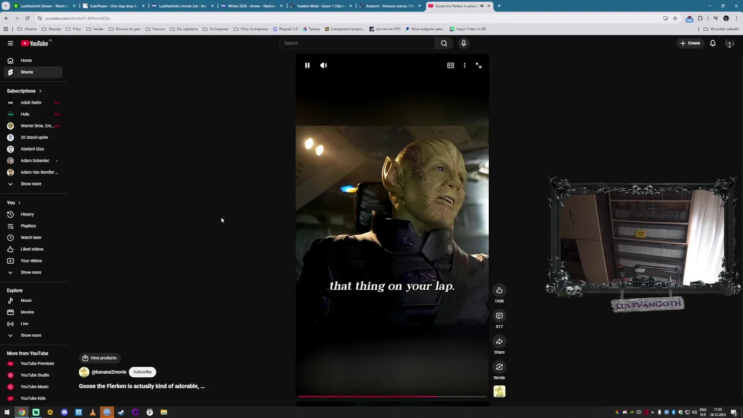Open Home in the sidebar
743x418 pixels.
[x=32, y=60]
